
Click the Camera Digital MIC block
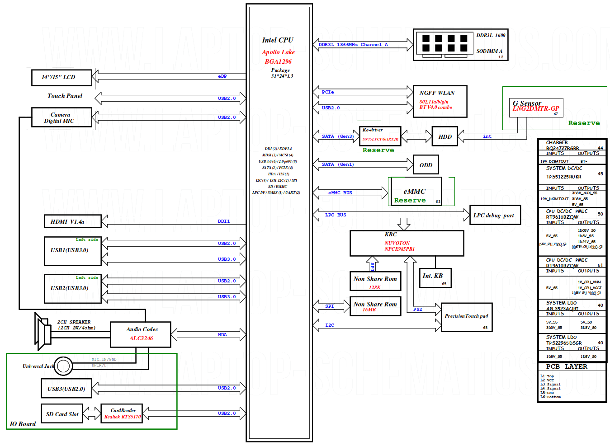click(x=61, y=117)
